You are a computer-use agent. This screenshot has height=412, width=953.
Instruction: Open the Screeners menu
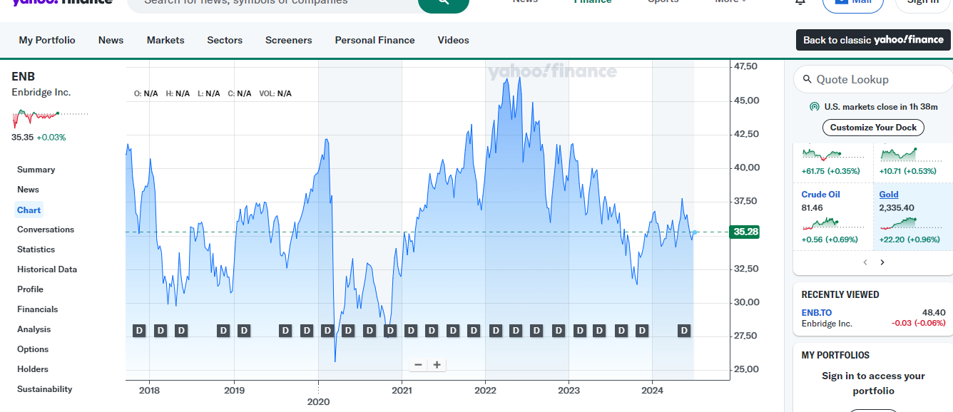coord(288,40)
